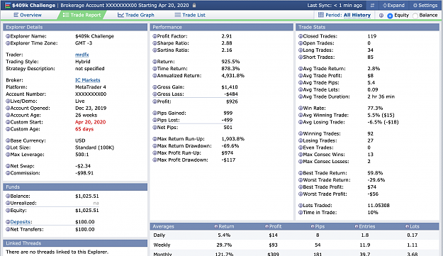Image resolution: width=443 pixels, height=256 pixels.
Task: Click info icon beside Custom Start
Action: pos(8,122)
